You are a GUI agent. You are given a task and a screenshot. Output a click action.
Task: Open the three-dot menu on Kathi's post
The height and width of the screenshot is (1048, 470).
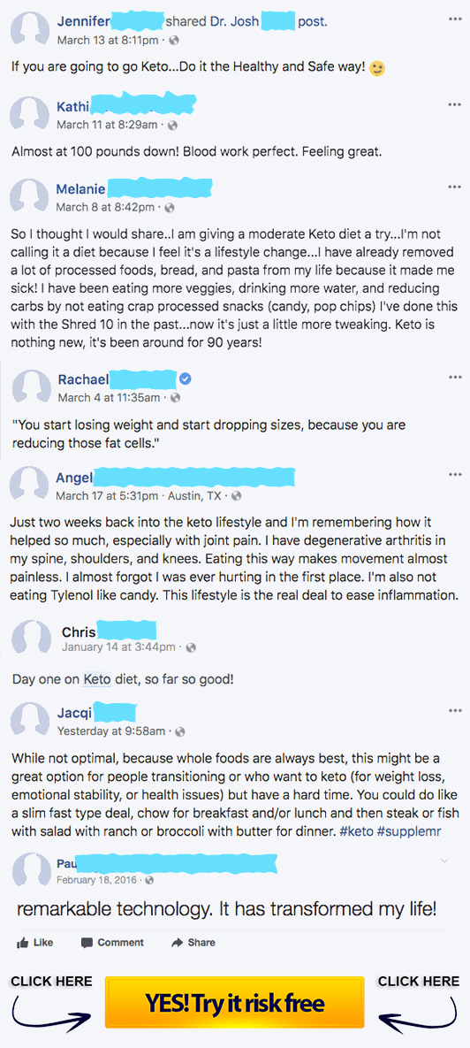(x=455, y=105)
